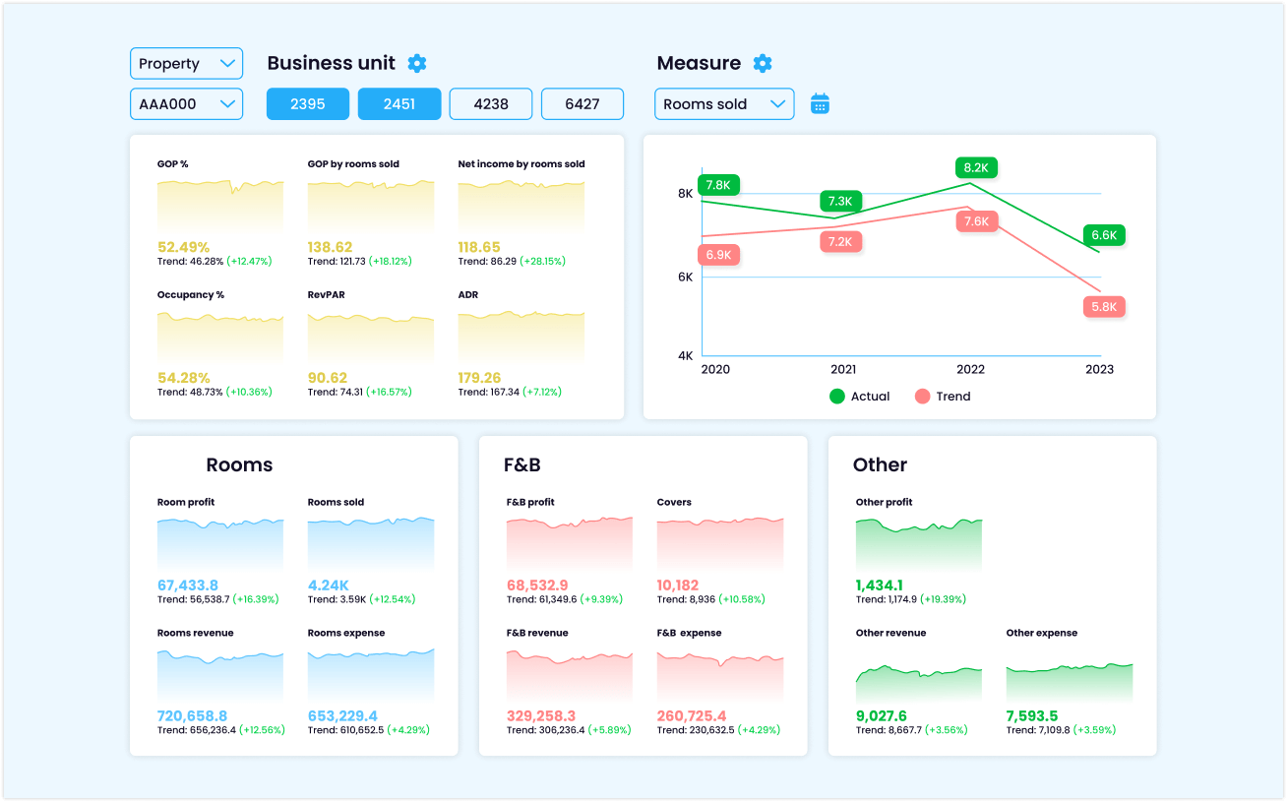The width and height of the screenshot is (1287, 802).
Task: Enable business unit 6427
Action: pos(582,104)
